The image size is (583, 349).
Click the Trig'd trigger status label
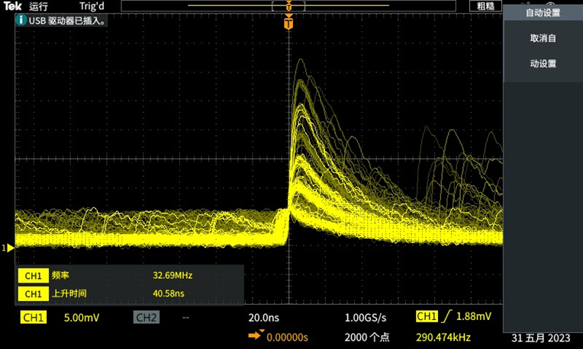coord(92,6)
